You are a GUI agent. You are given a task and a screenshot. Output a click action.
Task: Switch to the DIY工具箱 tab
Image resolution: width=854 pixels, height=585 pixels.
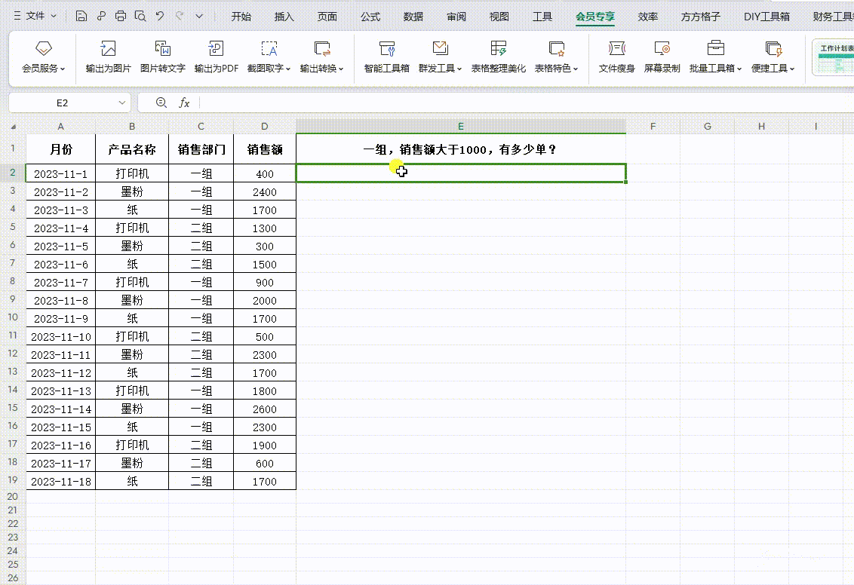766,17
